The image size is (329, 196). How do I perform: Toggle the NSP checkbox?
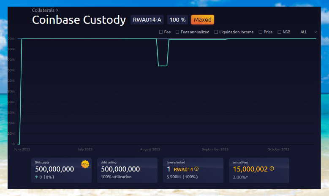(x=280, y=32)
